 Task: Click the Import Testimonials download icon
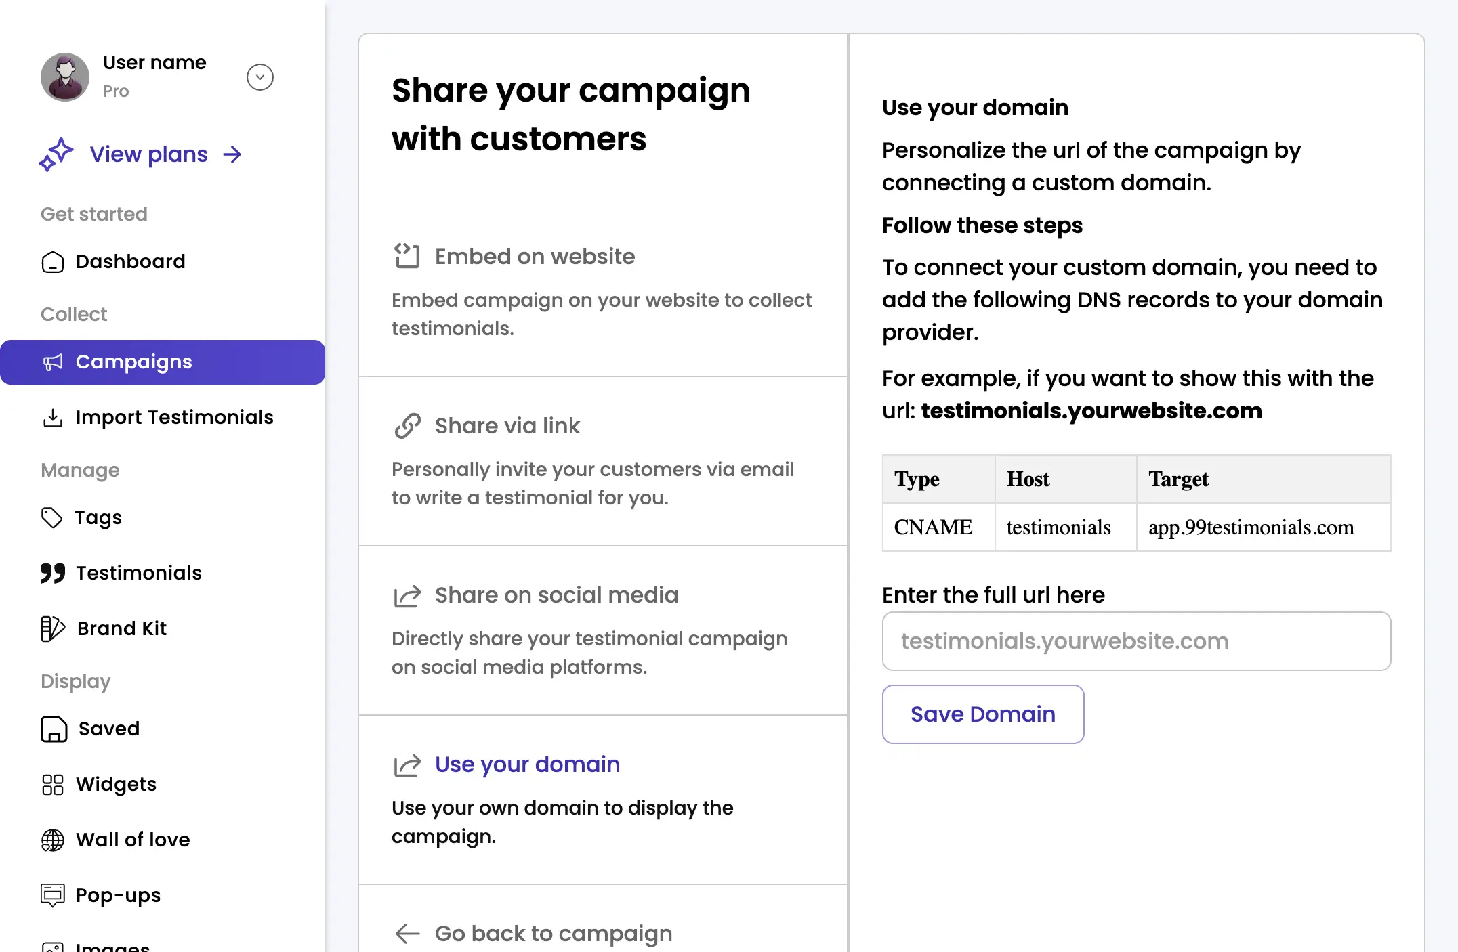point(53,418)
